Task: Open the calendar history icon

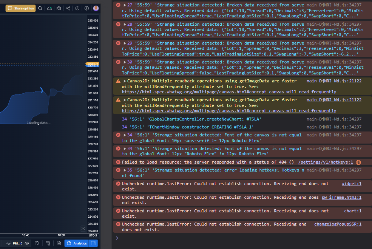Action: click(48, 243)
